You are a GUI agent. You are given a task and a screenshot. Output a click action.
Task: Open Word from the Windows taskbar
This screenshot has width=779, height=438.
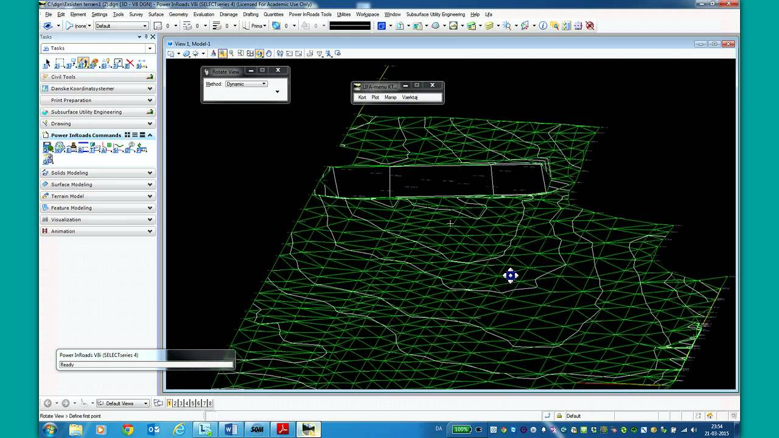click(231, 429)
